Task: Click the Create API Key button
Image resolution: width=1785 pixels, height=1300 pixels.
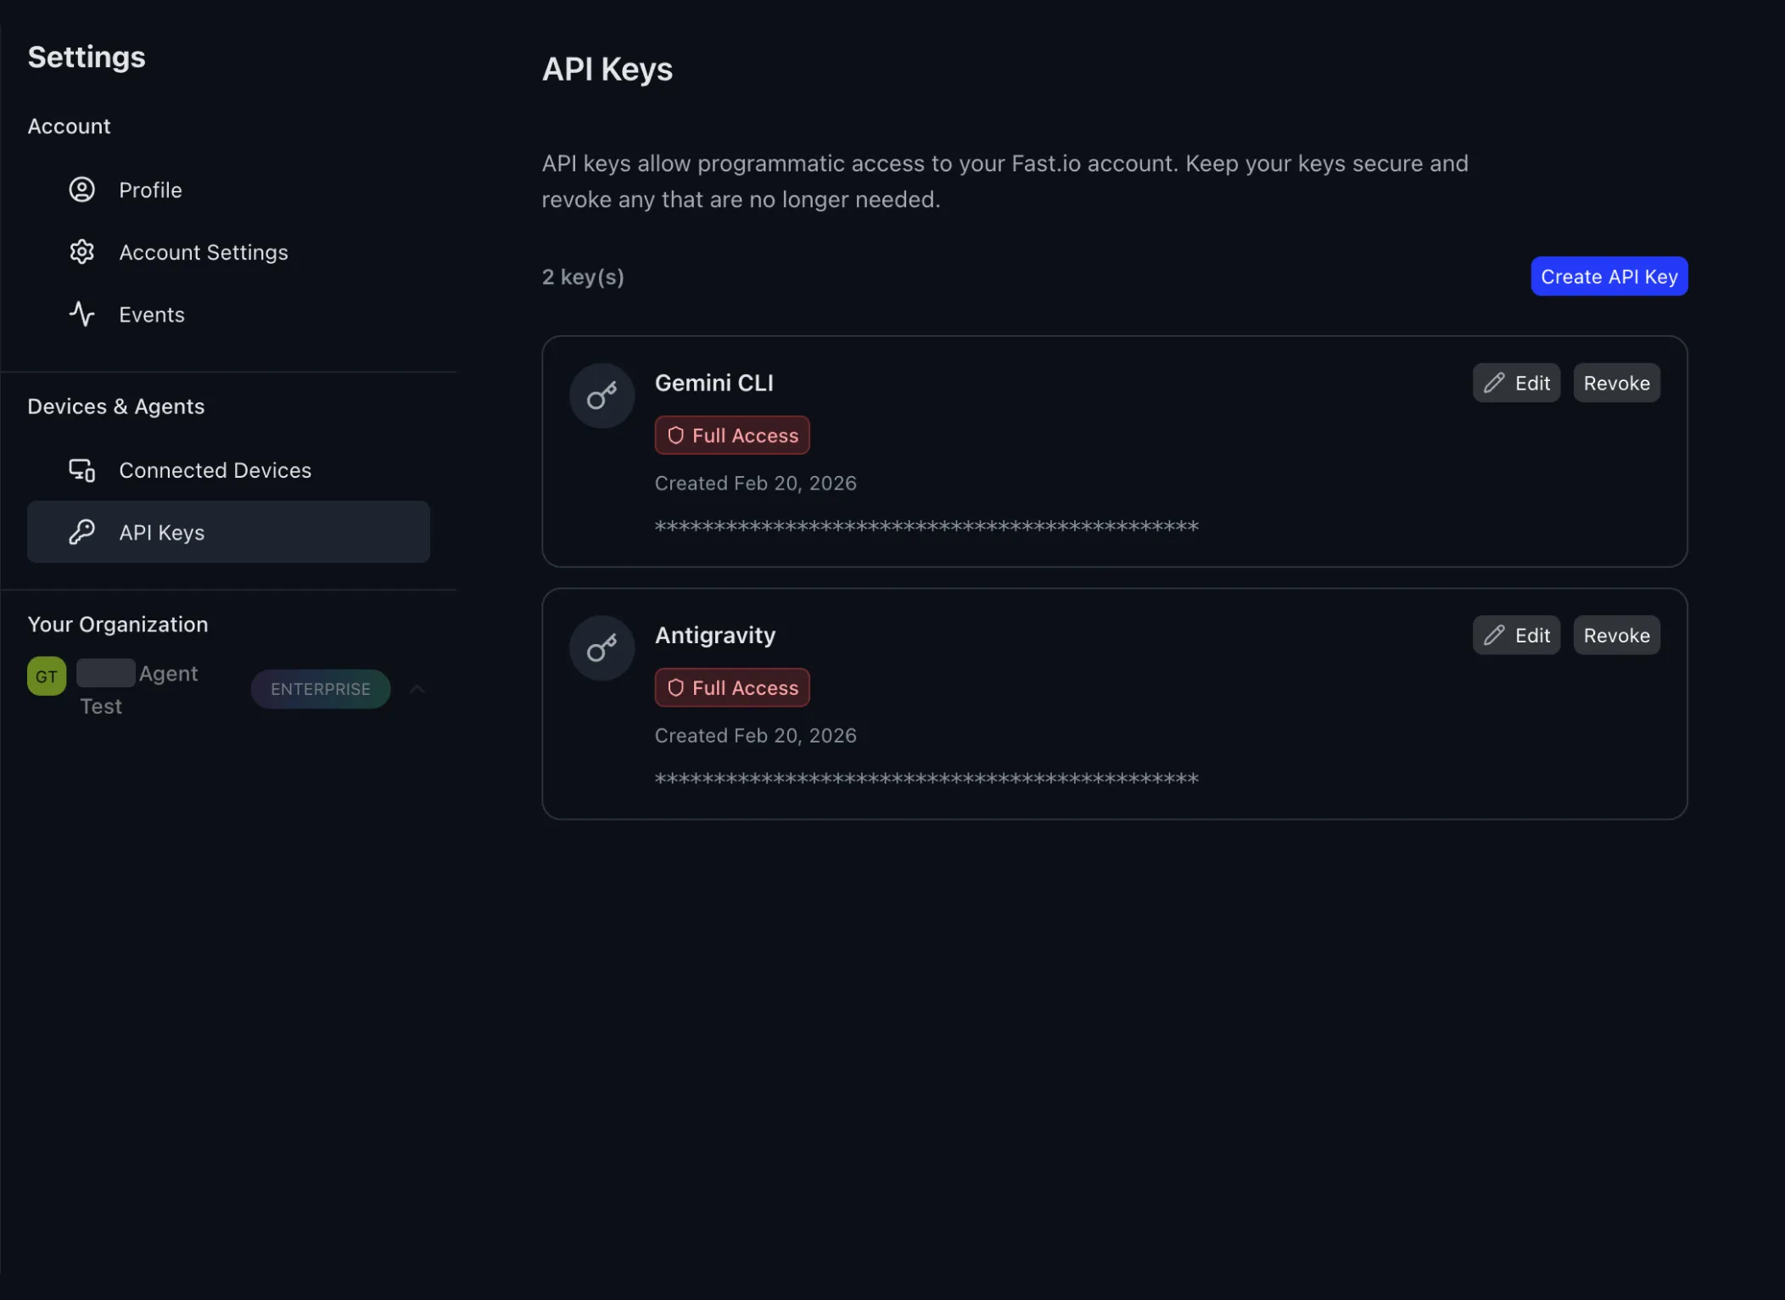Action: pyautogui.click(x=1609, y=276)
